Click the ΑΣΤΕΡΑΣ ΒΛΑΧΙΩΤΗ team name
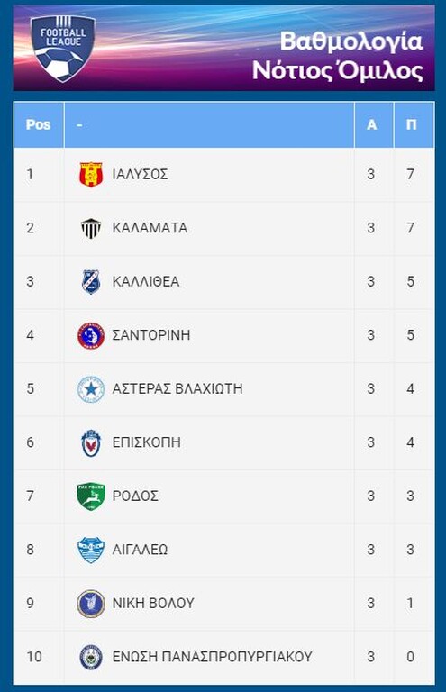 [x=177, y=389]
